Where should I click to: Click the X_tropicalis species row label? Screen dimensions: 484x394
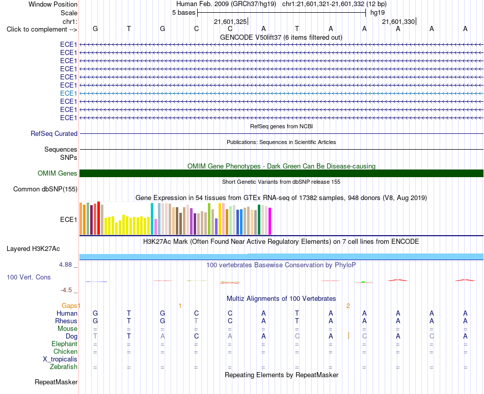coord(60,359)
